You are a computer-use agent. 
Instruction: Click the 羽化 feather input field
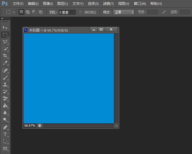point(67,12)
